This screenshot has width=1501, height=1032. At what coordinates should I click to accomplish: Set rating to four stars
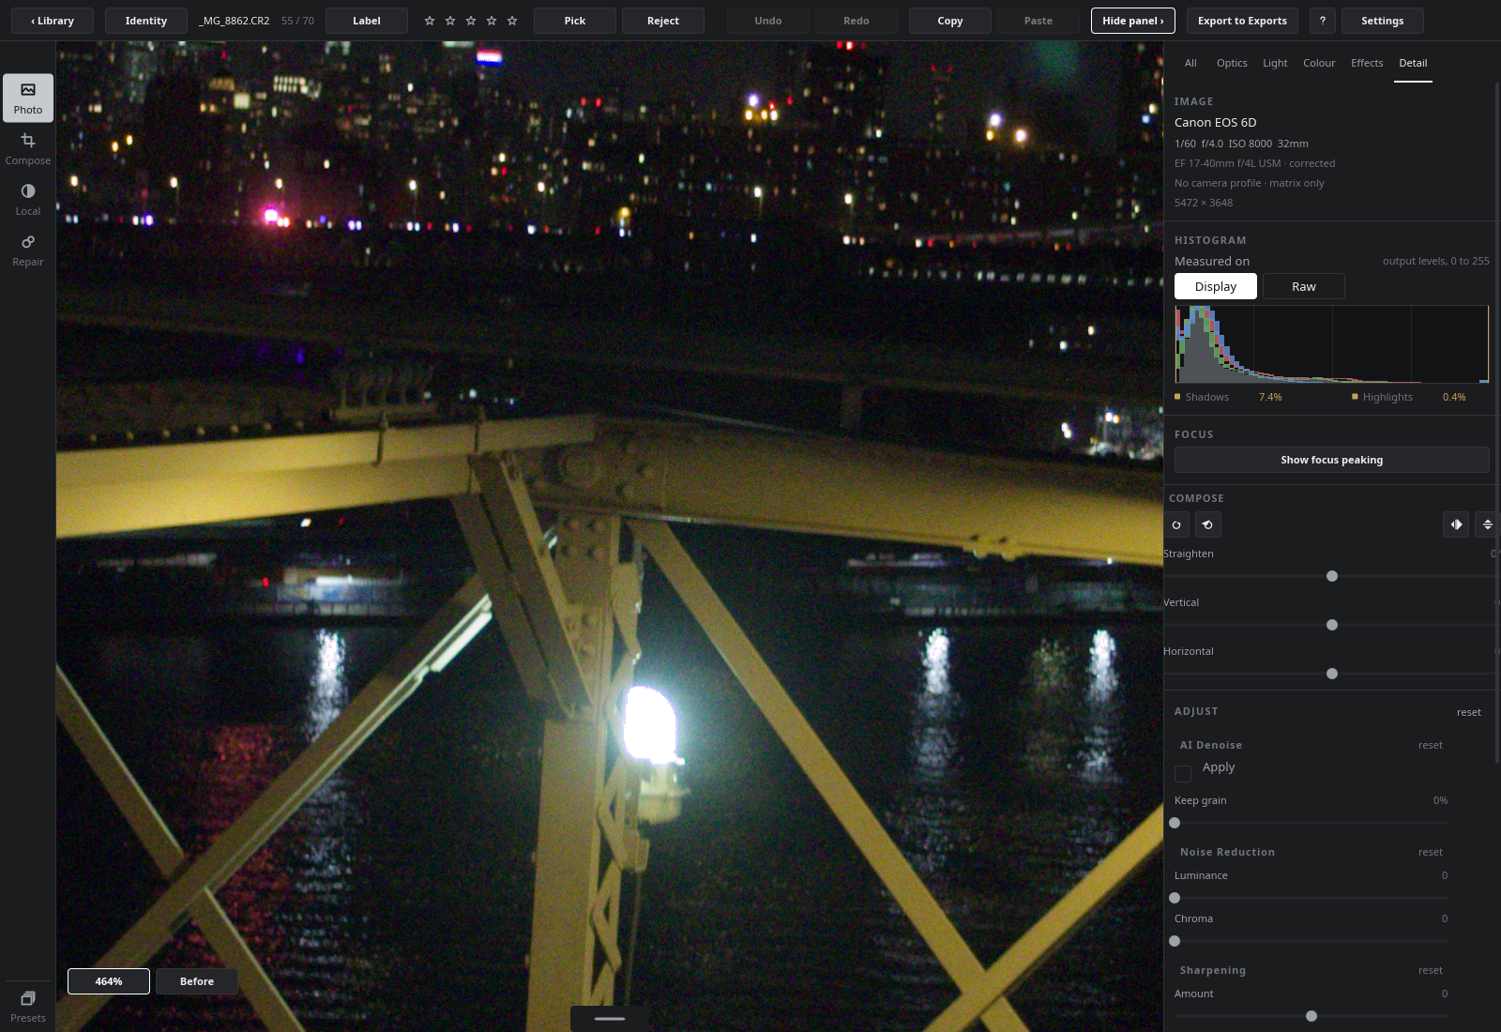pos(492,21)
